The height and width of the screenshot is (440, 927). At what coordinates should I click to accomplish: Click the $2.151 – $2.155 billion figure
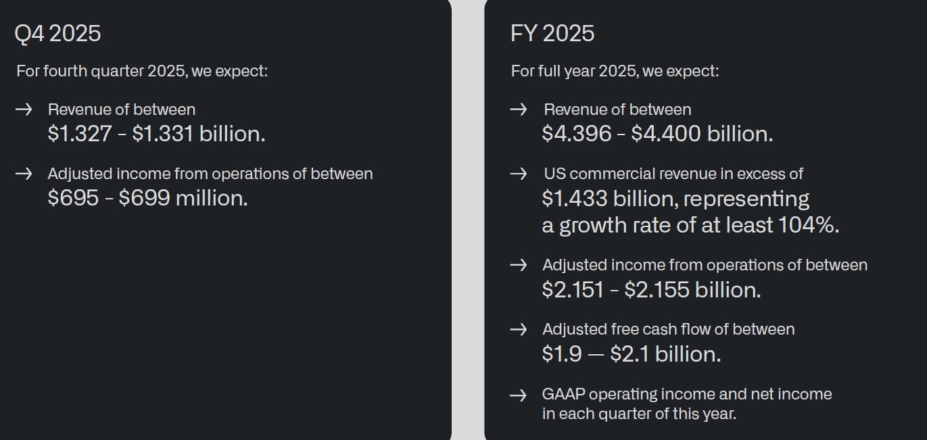point(651,290)
